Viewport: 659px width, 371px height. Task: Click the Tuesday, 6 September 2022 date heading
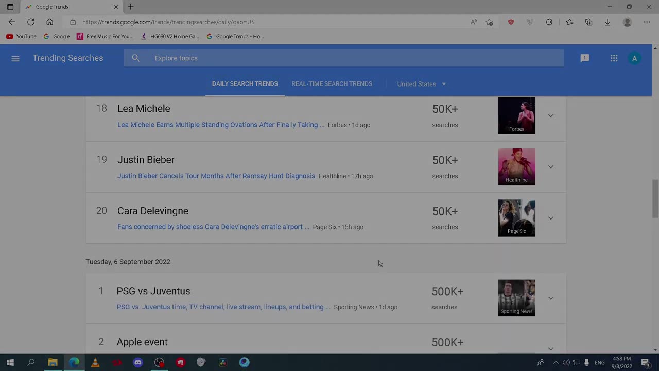[x=128, y=262]
